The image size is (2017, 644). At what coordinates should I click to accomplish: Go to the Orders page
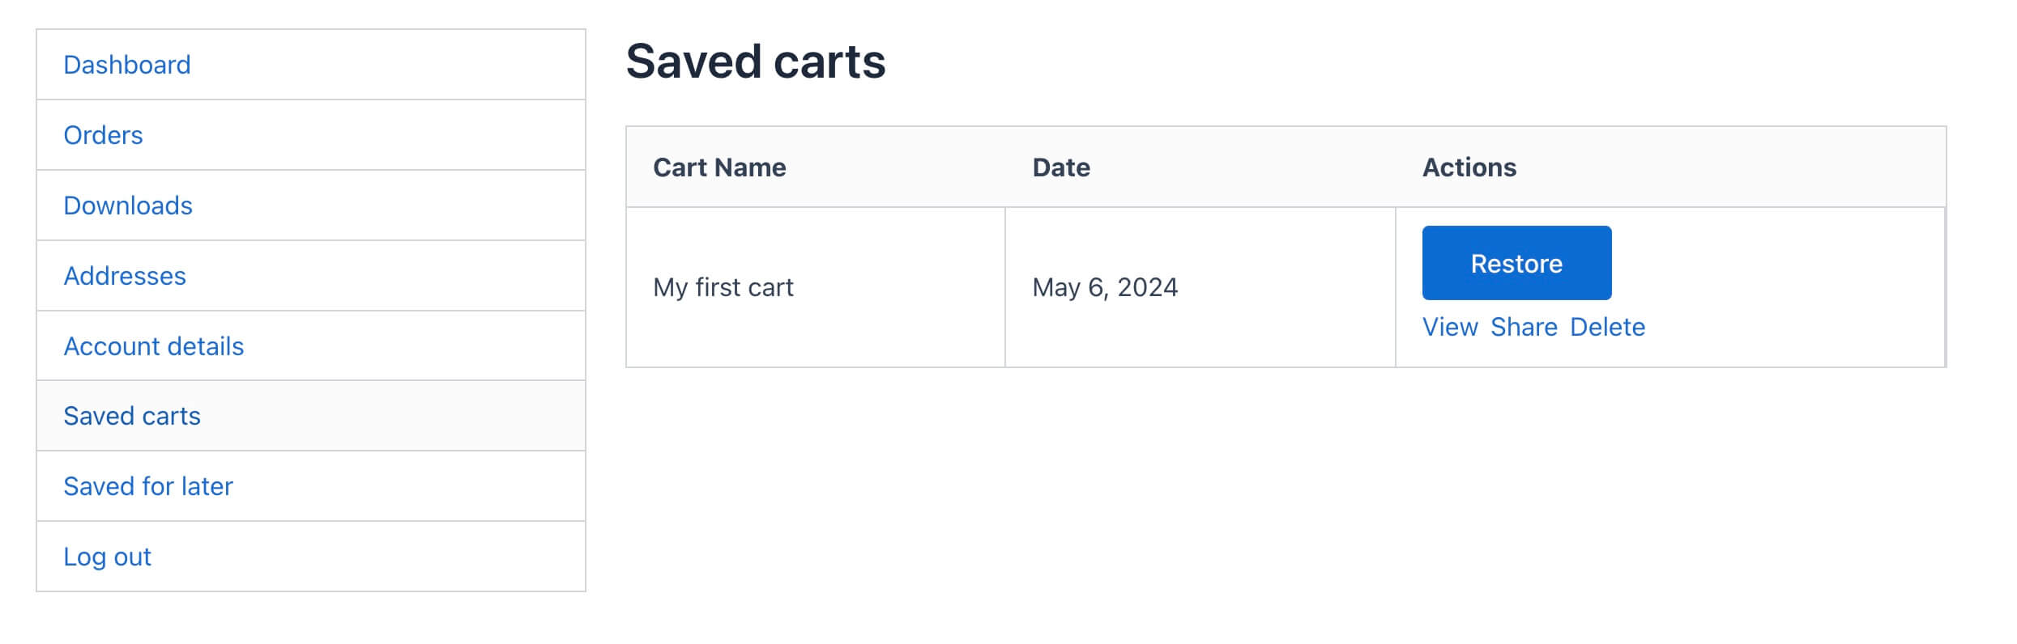(103, 135)
